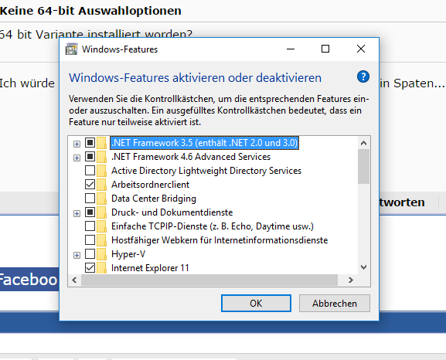Viewport: 446px width, 360px height.
Task: Click folder icon beside Active Directory Lightweight Directory Services
Action: pos(101,171)
